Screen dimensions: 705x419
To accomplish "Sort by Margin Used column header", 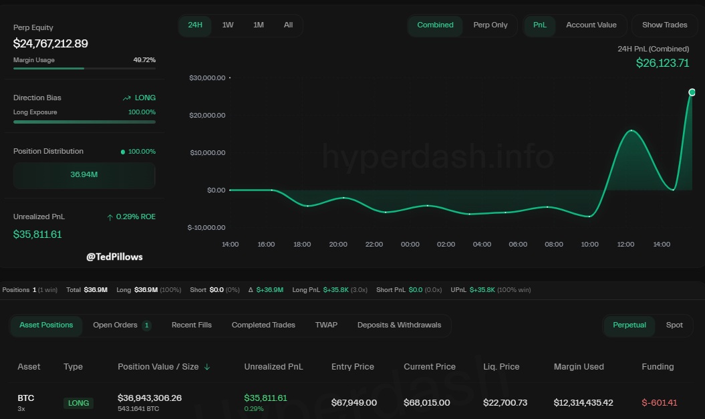I will pos(579,367).
